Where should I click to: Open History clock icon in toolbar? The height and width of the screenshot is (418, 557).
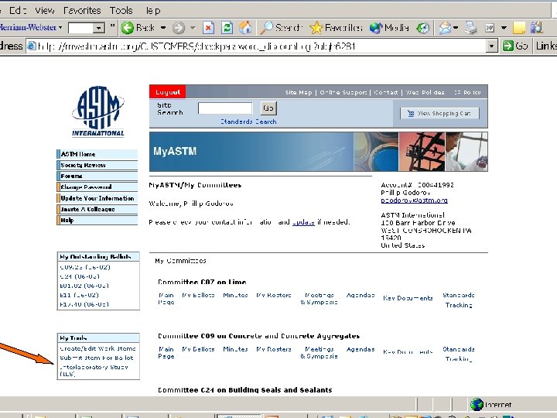(x=422, y=28)
